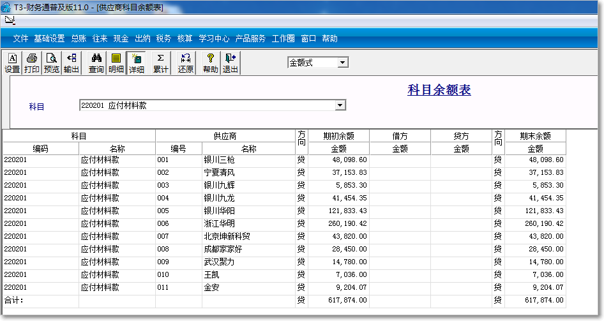
Task: Open the 设置 settings toolbar icon
Action: [12, 63]
